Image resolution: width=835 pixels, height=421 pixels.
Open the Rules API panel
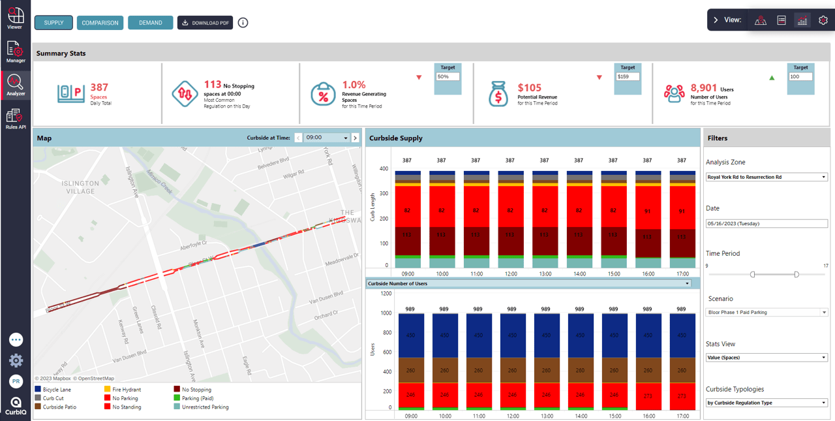tap(14, 117)
